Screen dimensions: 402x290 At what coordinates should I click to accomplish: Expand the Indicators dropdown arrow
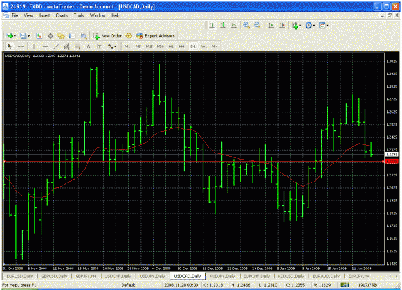click(x=300, y=26)
